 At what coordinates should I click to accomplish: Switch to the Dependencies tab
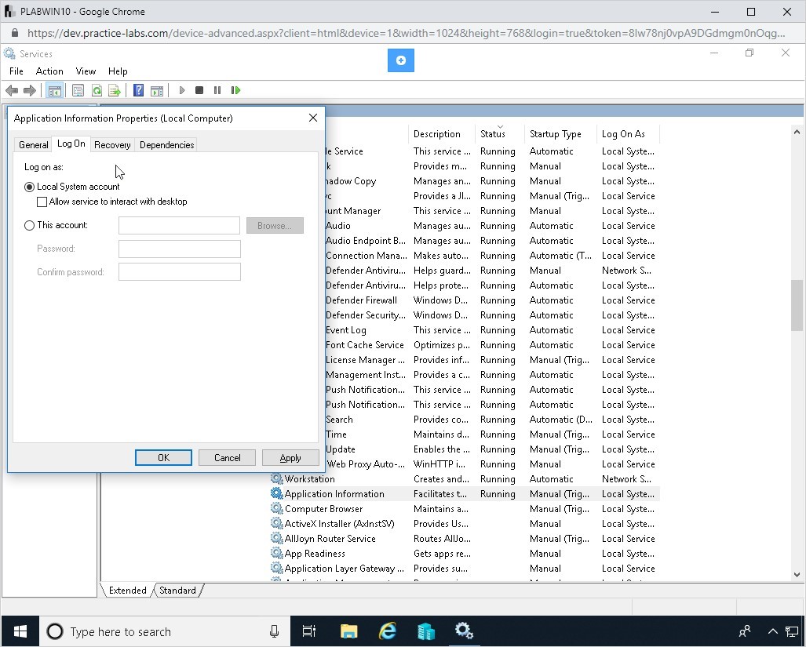(x=166, y=145)
